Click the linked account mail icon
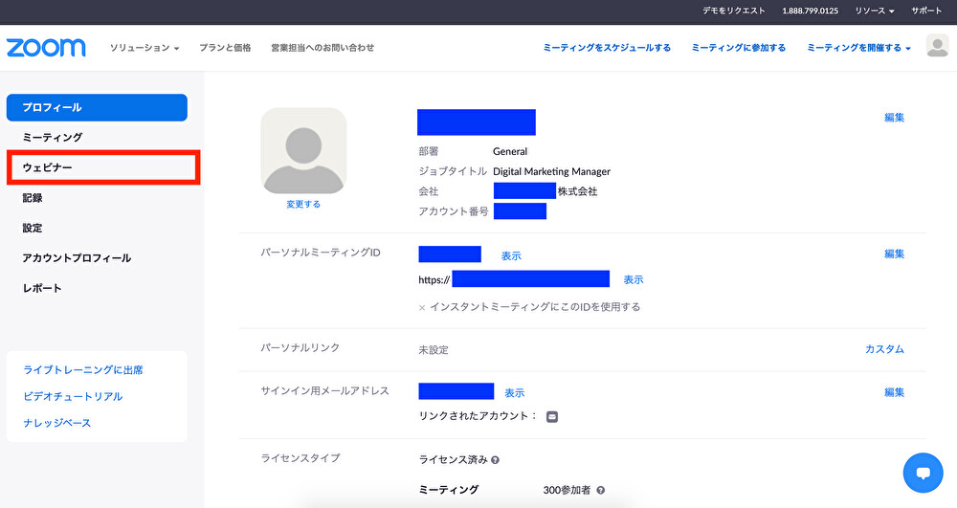Viewport: 957px width, 508px height. (552, 416)
